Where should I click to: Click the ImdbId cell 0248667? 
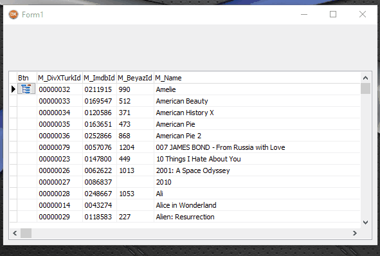pos(100,194)
